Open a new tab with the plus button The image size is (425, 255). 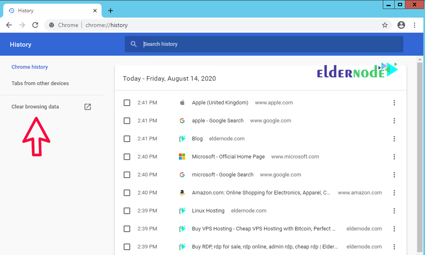click(x=110, y=11)
